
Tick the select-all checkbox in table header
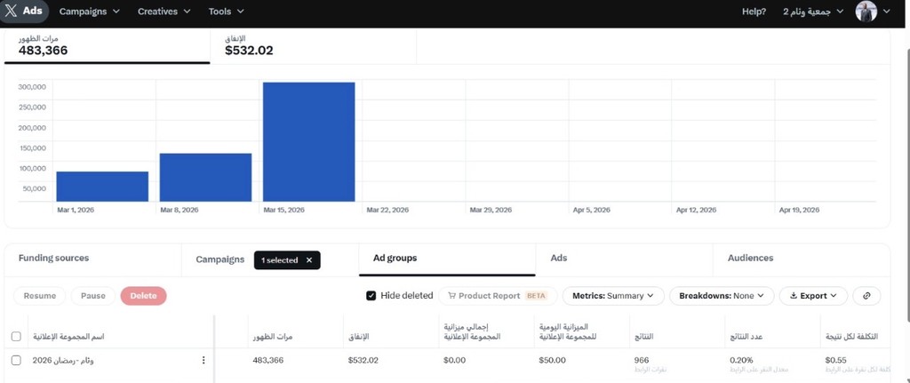pos(16,337)
